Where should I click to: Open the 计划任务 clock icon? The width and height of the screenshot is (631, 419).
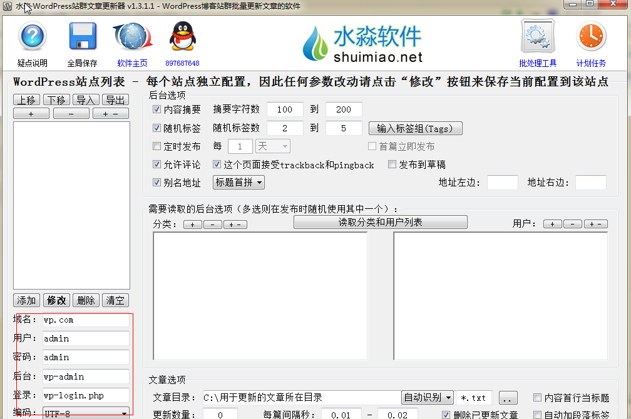tap(591, 36)
